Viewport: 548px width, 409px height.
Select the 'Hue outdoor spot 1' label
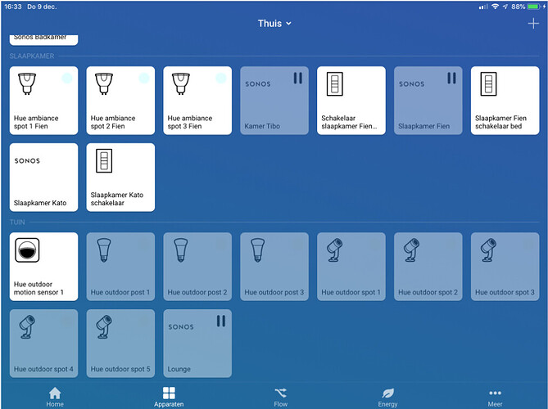click(351, 293)
